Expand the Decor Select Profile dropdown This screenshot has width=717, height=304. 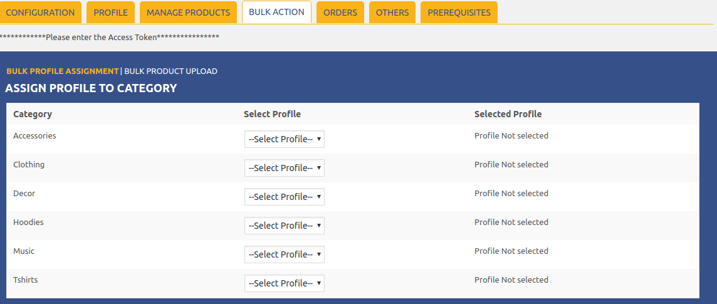(x=284, y=197)
